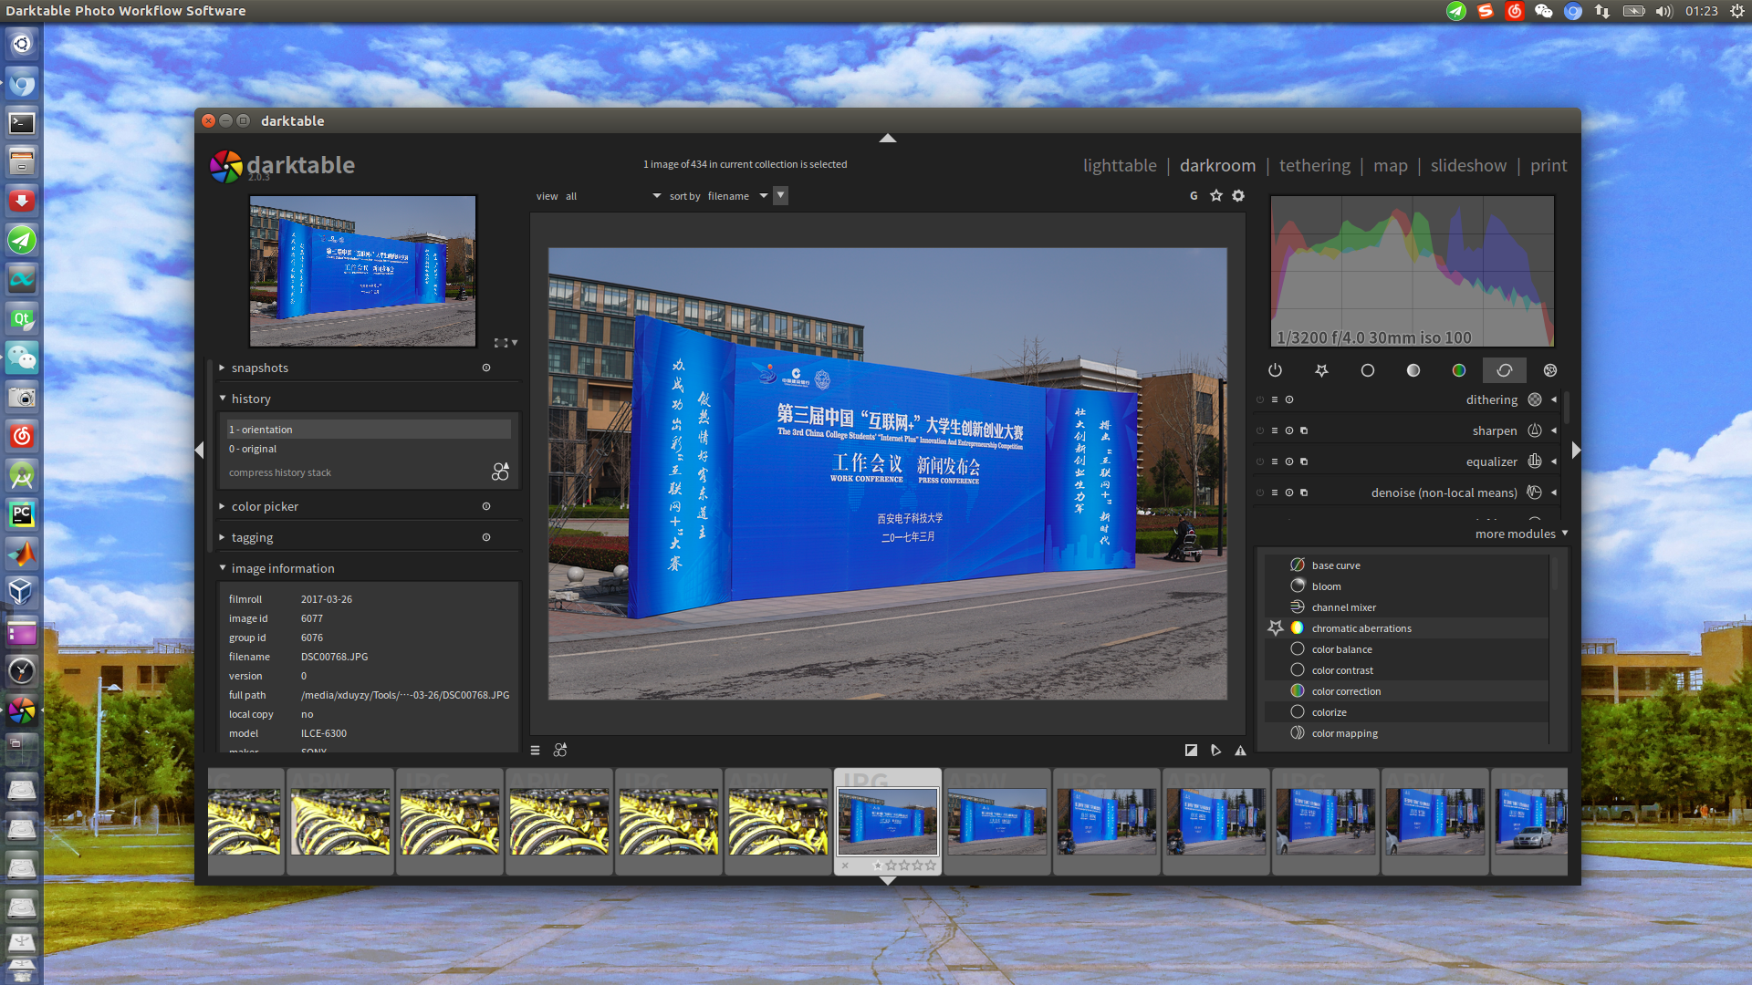
Task: Toggle sort order arrow button
Action: pos(780,195)
